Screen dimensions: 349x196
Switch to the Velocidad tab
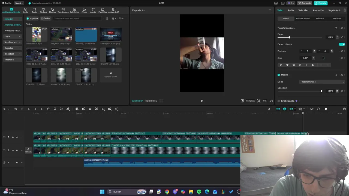(303, 10)
